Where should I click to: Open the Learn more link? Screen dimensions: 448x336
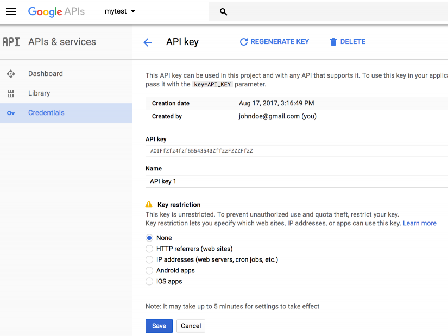click(x=419, y=223)
